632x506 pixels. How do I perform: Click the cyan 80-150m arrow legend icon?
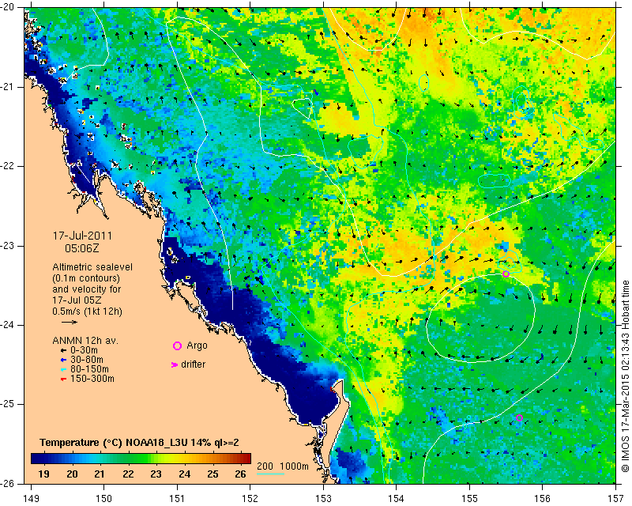tap(63, 369)
